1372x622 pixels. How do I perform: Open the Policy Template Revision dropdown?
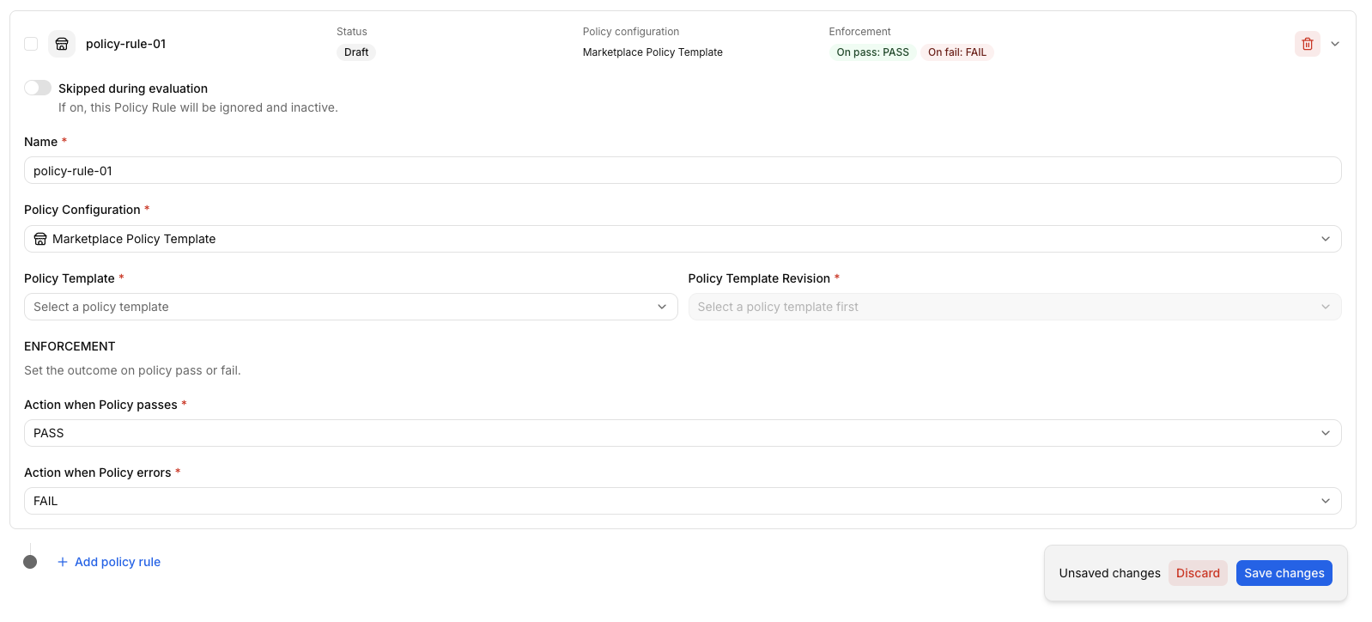1015,307
